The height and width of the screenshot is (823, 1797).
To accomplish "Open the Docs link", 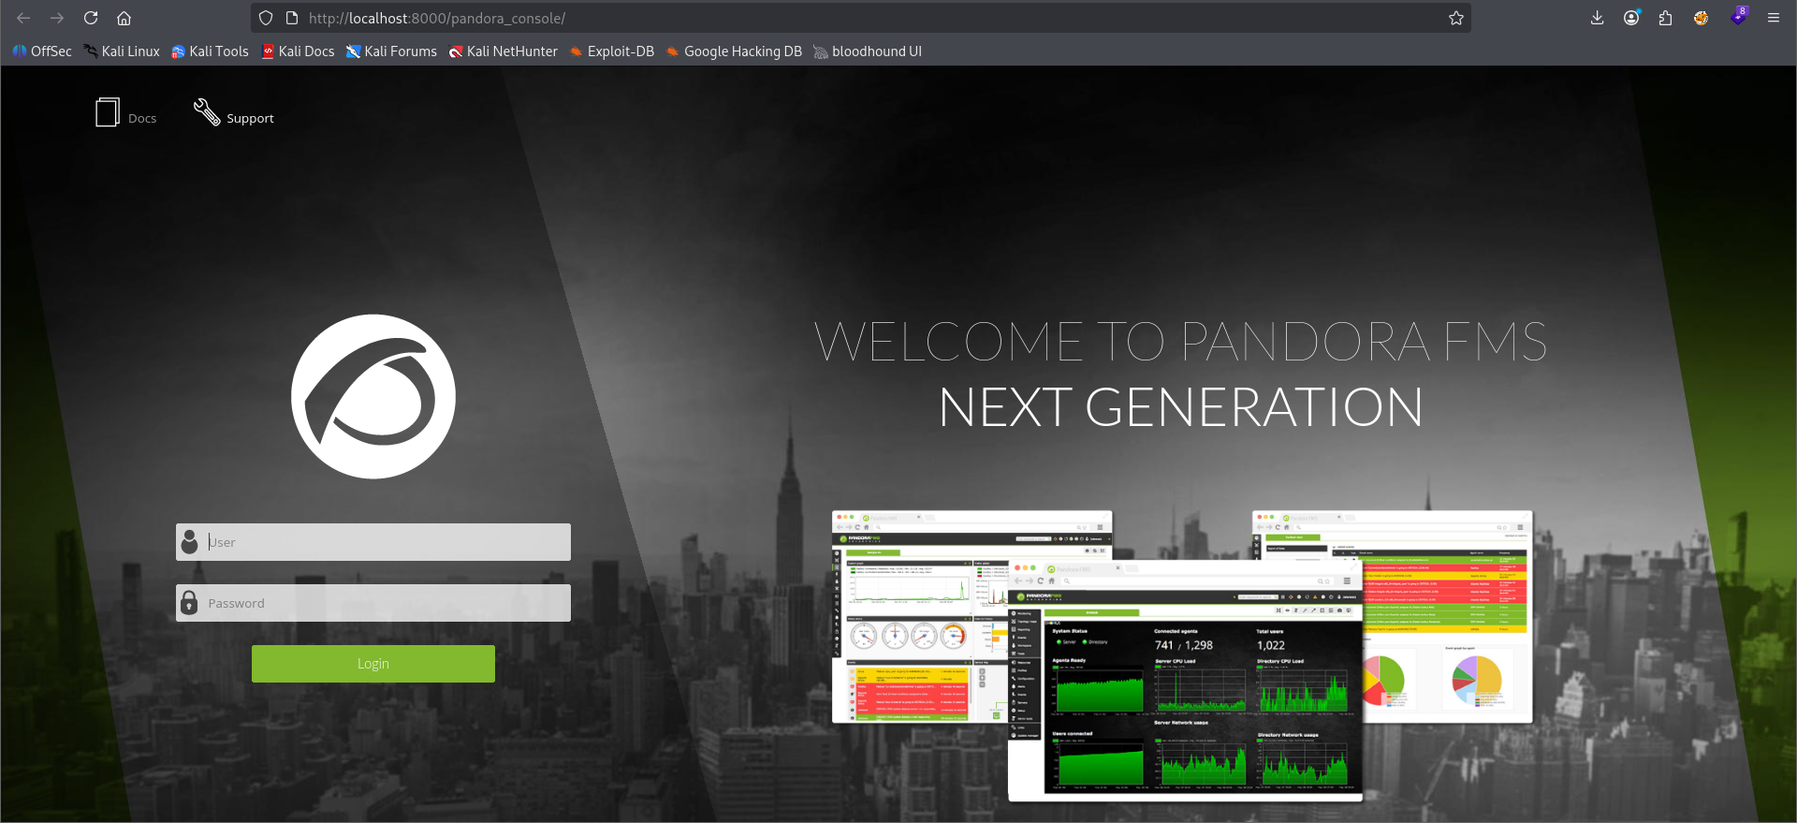I will 142,119.
